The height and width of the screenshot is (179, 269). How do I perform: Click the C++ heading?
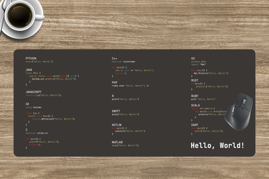[114, 58]
